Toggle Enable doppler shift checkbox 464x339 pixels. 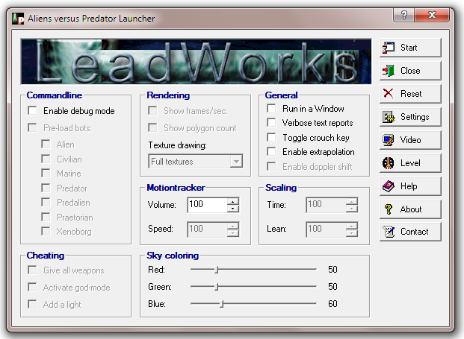(271, 166)
